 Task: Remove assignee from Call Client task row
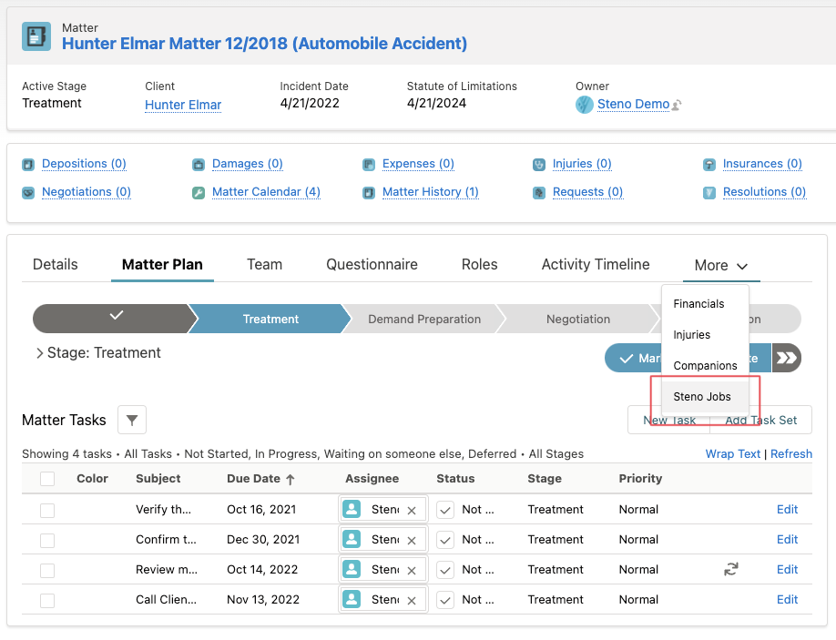point(412,601)
